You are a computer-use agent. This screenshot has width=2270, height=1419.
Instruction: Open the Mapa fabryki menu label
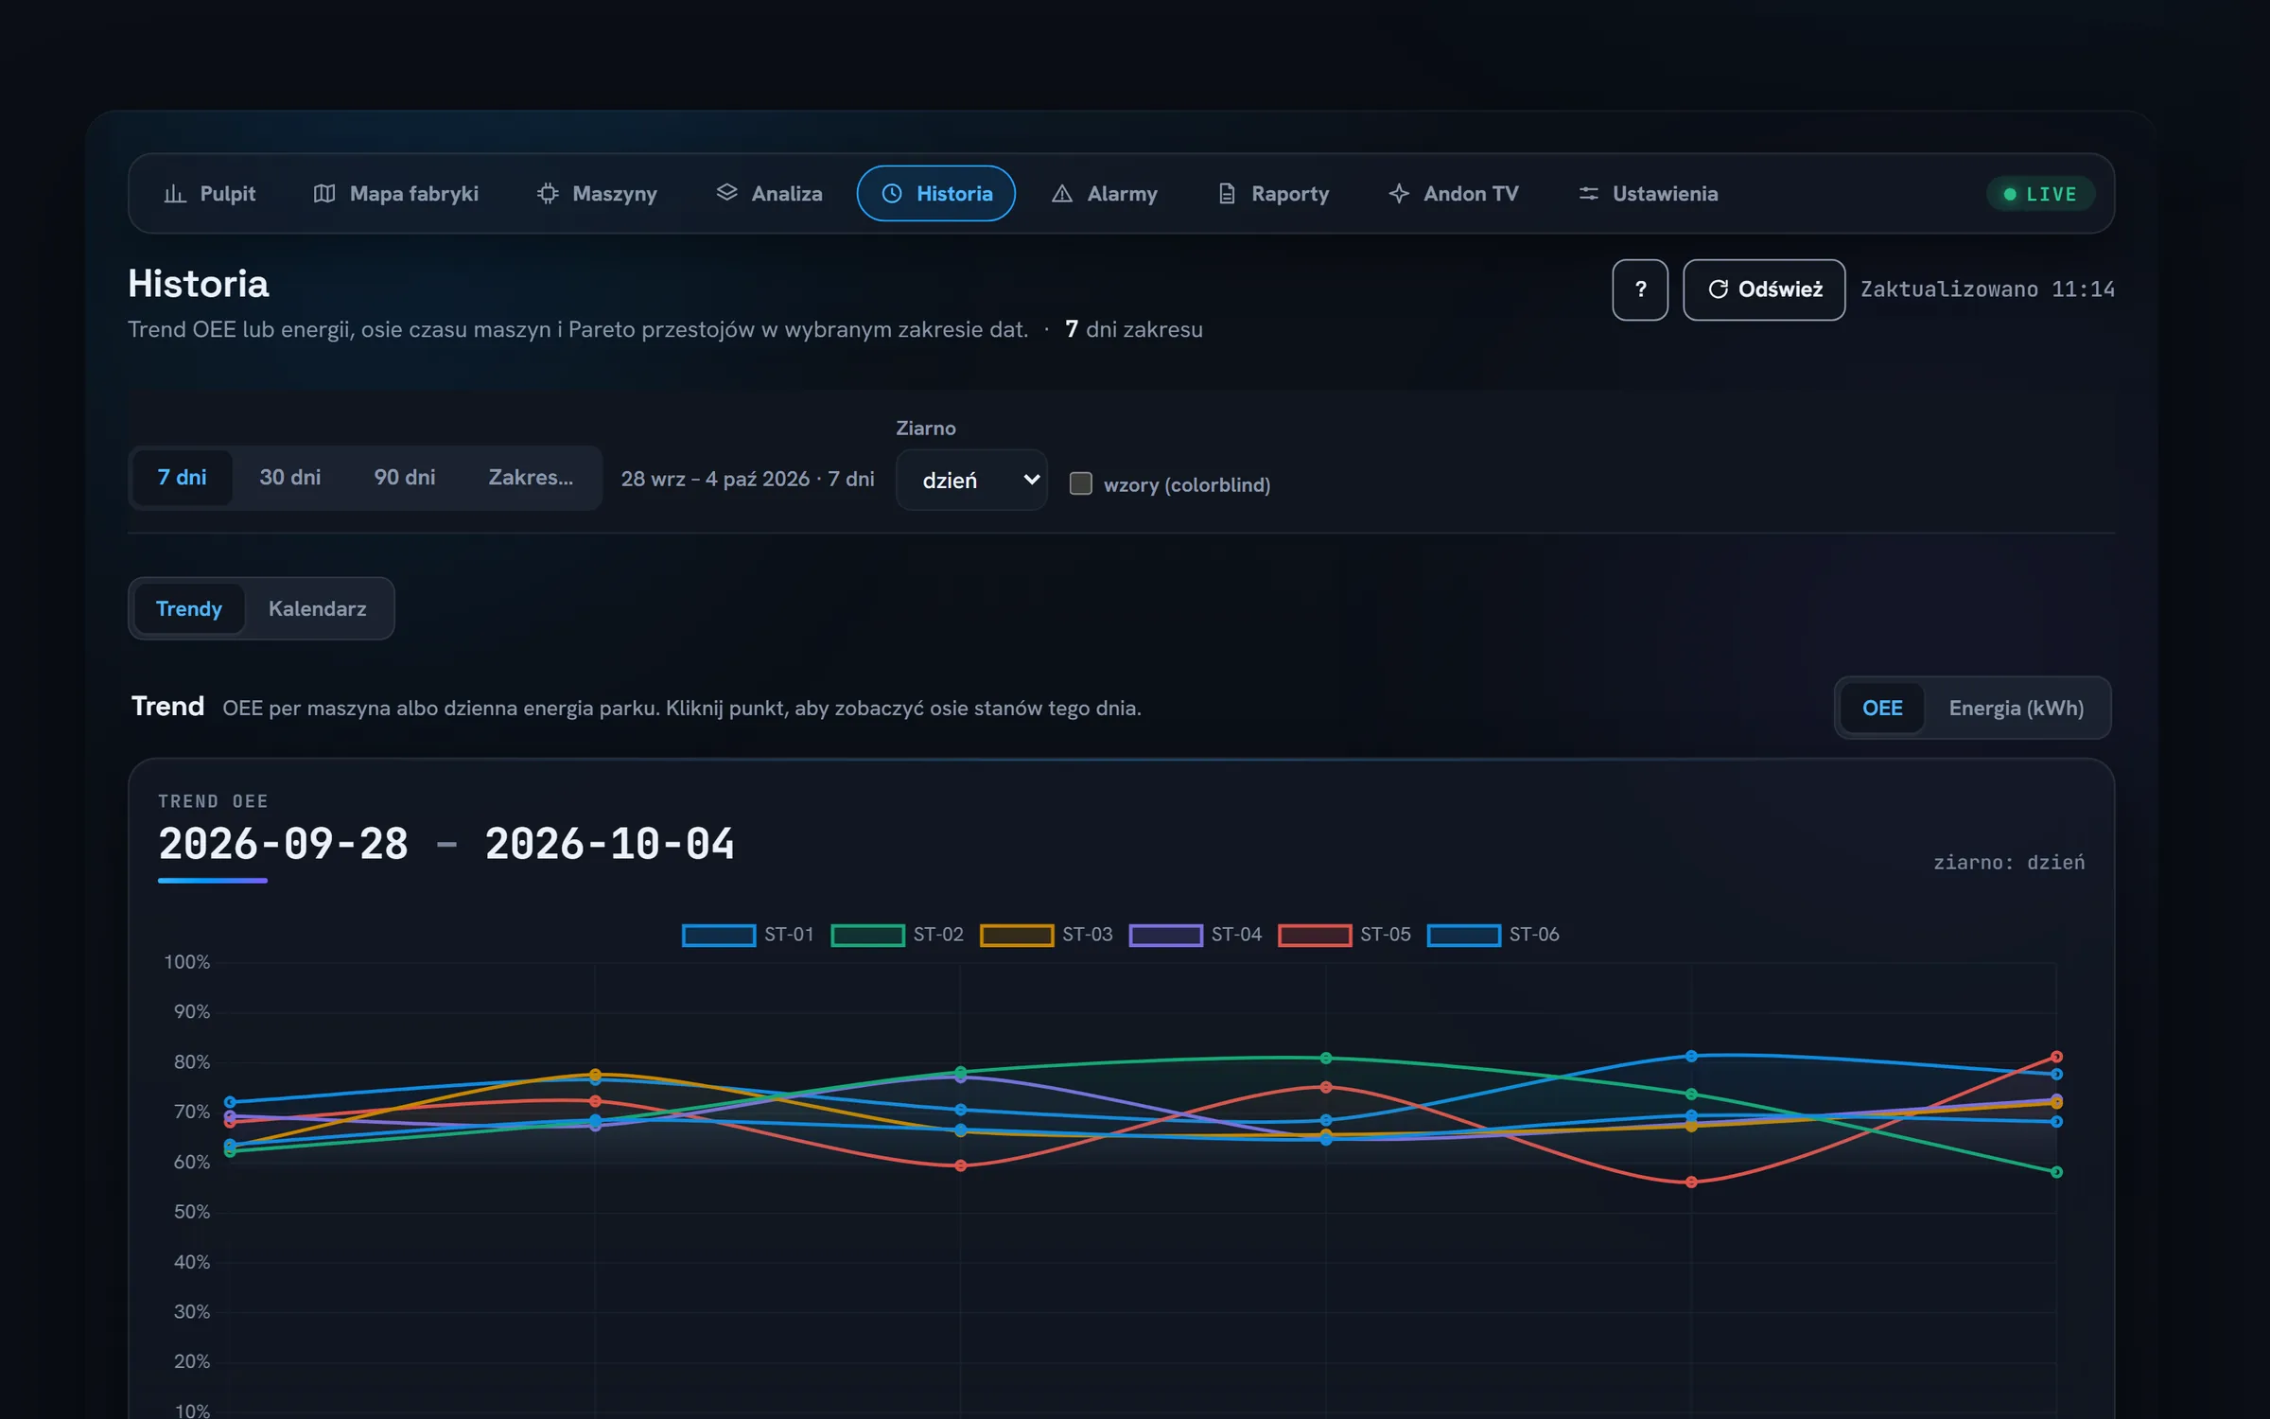(x=414, y=194)
